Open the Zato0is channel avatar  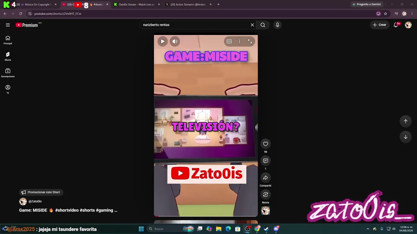[23, 201]
